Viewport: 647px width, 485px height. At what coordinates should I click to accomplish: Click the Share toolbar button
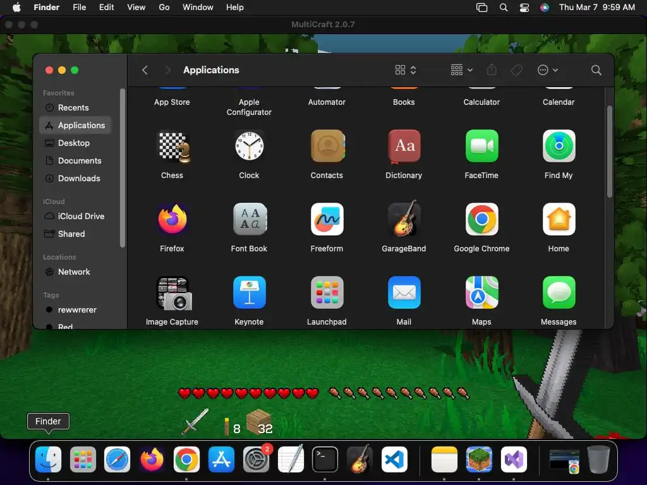click(x=492, y=69)
